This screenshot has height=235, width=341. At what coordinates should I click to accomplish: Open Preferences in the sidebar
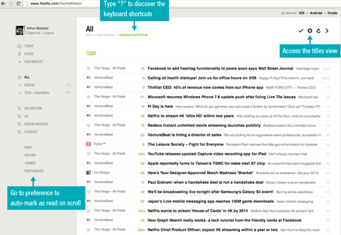[x=34, y=171]
